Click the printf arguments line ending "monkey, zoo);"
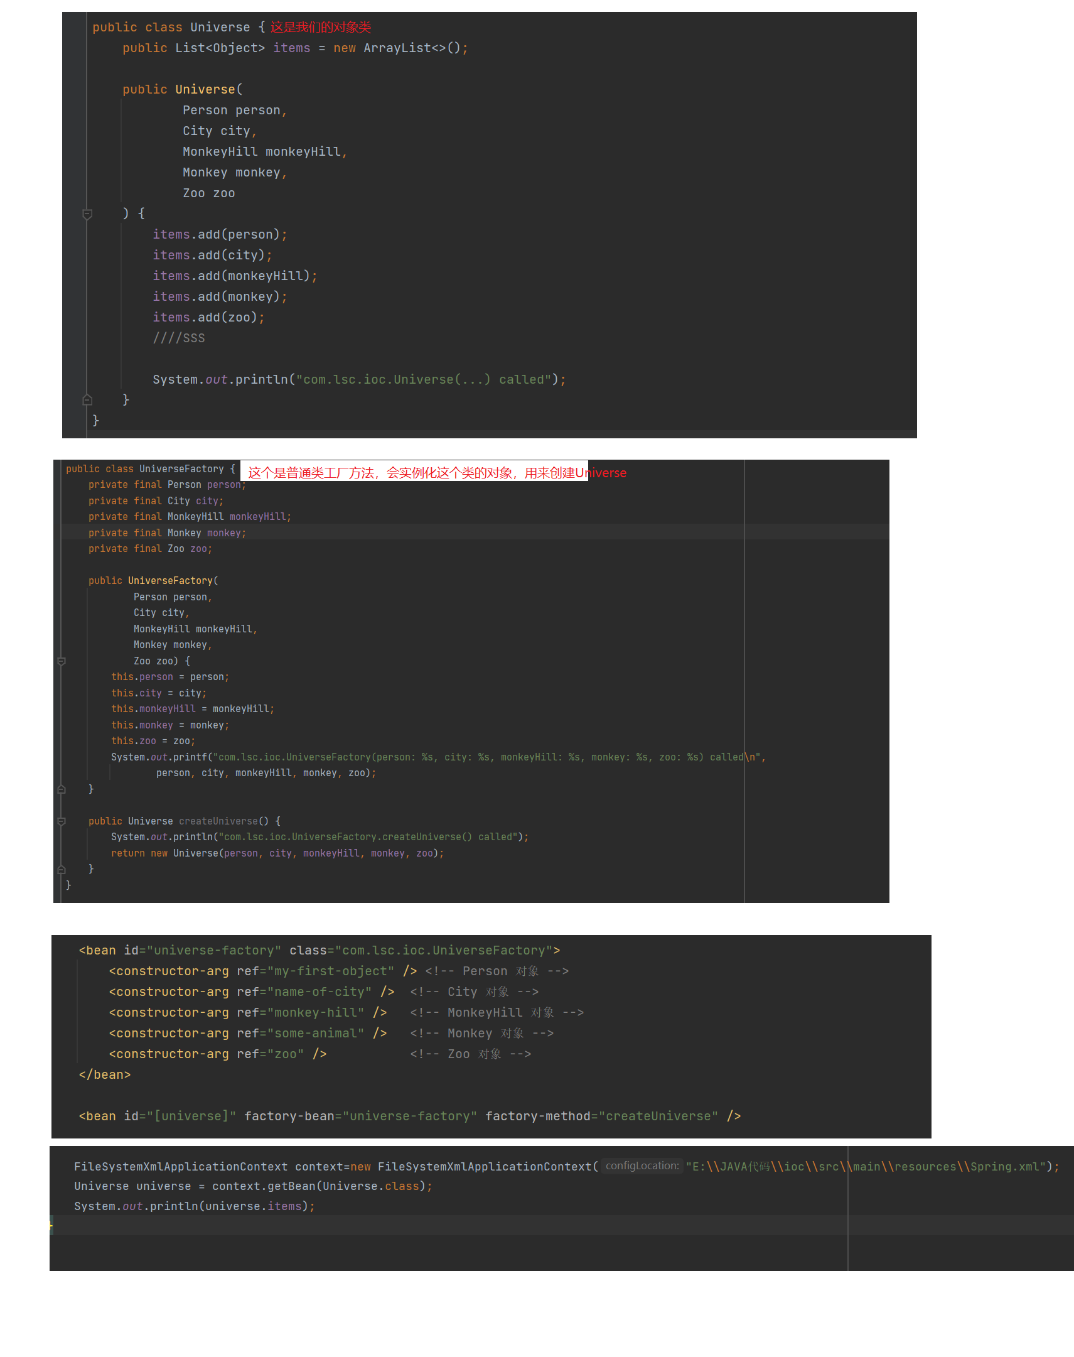 coord(266,773)
